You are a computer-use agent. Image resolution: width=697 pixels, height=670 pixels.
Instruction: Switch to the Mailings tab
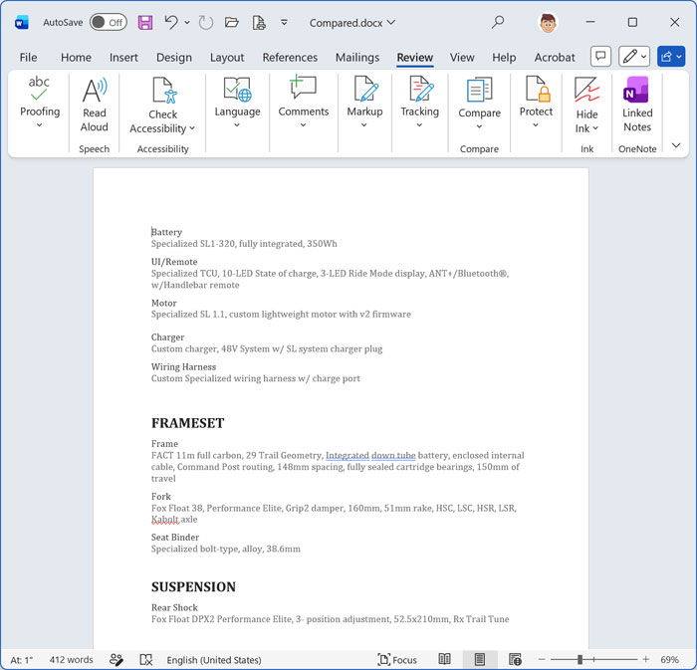[x=357, y=58]
